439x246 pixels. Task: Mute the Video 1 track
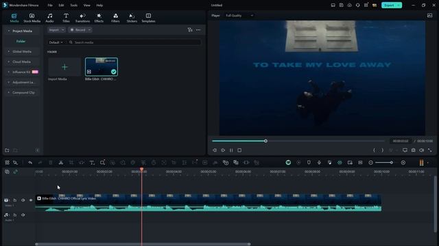click(x=23, y=200)
